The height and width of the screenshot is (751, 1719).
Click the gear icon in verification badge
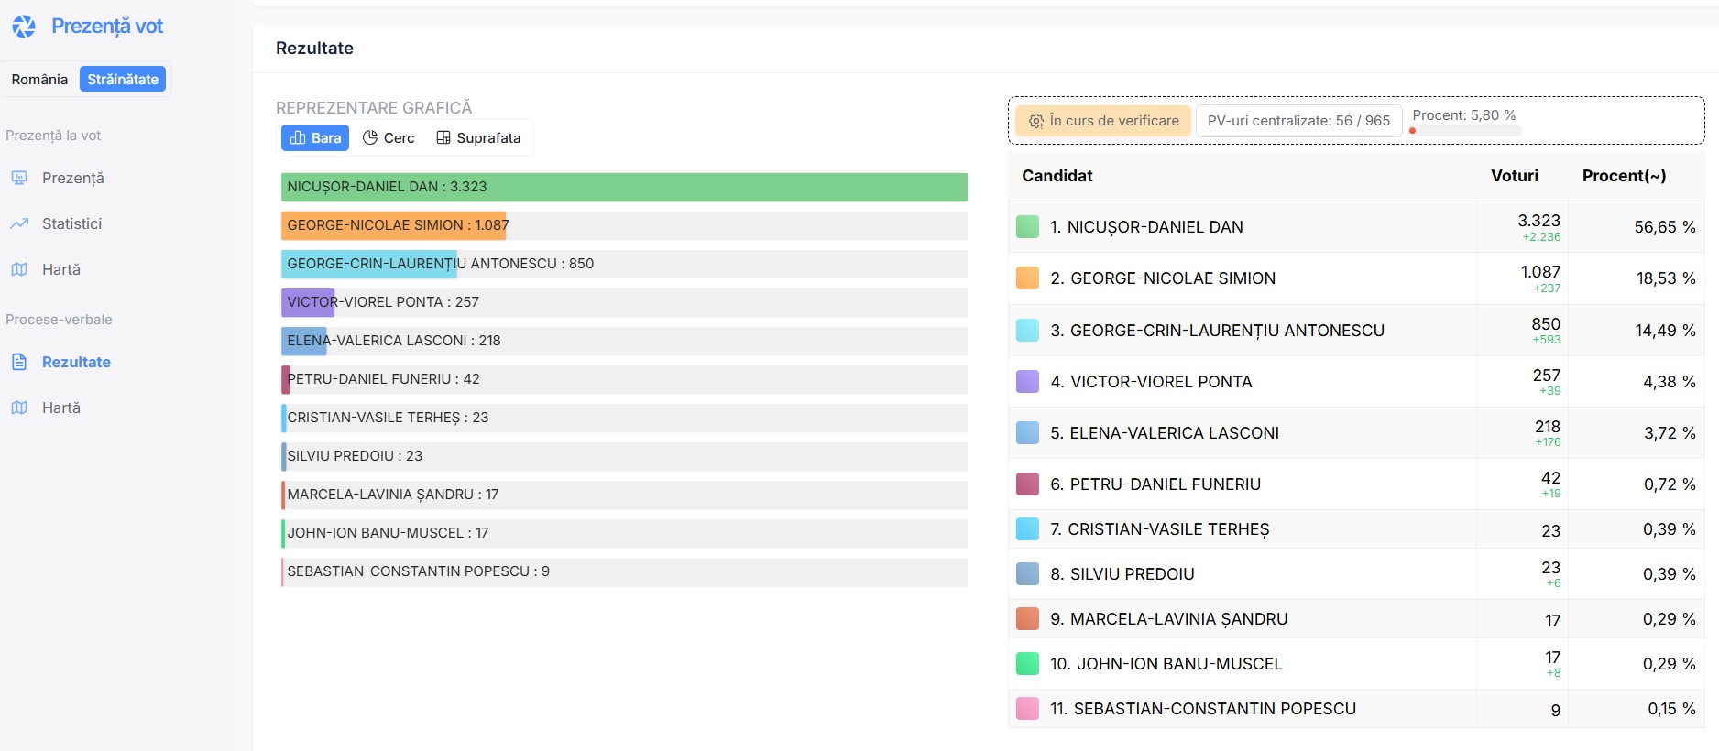1035,121
